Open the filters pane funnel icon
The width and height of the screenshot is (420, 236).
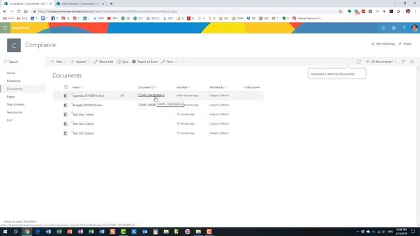[x=404, y=62]
